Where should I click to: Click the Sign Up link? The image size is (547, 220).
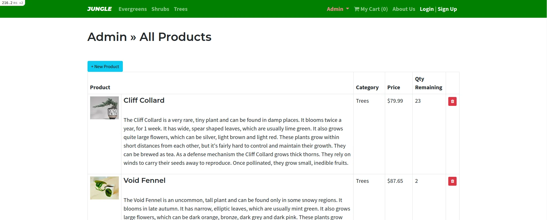447,9
